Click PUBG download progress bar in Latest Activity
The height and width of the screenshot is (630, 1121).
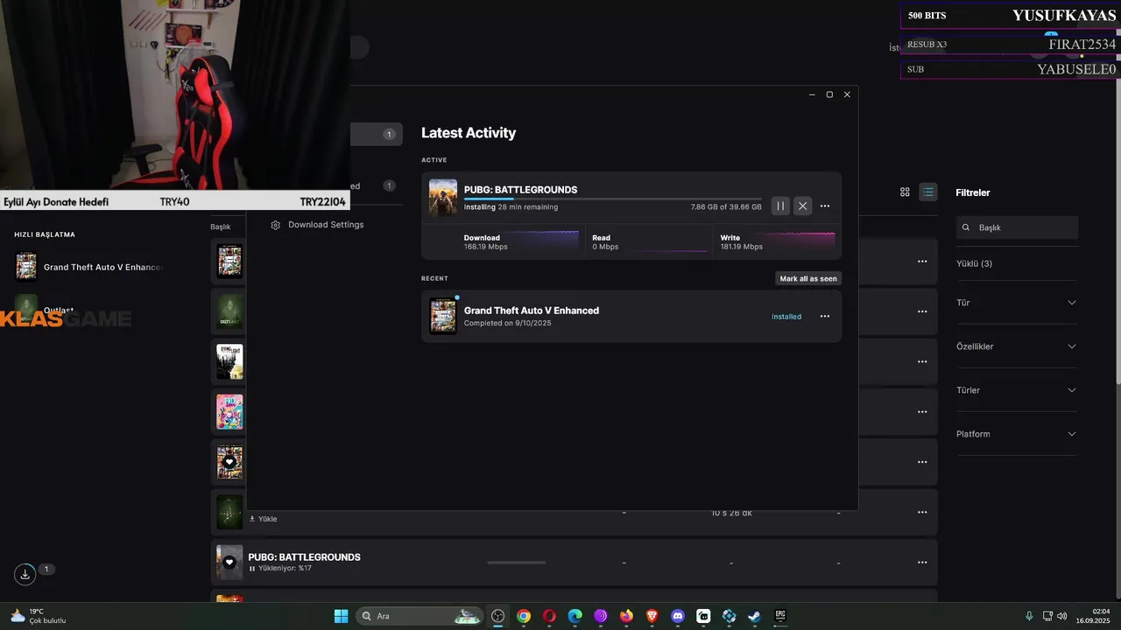point(612,199)
